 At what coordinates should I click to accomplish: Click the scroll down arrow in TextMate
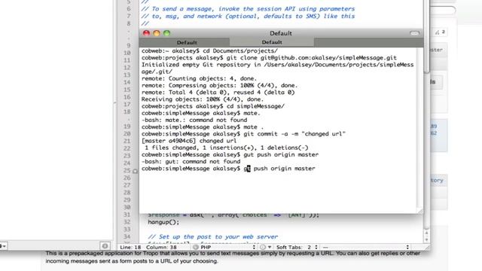(x=426, y=239)
